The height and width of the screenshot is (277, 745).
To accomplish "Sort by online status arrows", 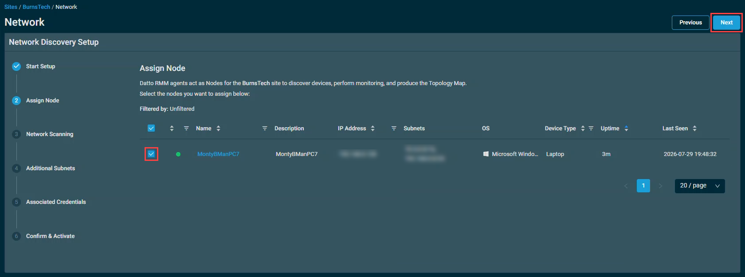I will 172,129.
